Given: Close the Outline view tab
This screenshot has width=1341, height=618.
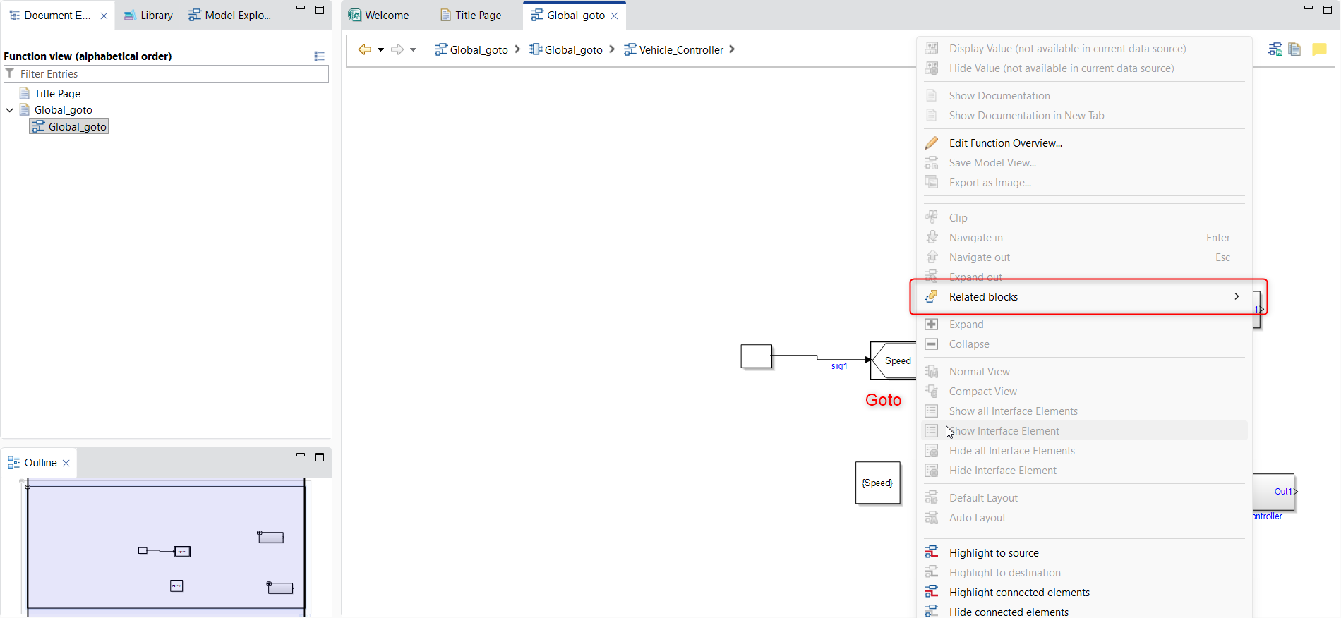Looking at the screenshot, I should [66, 463].
